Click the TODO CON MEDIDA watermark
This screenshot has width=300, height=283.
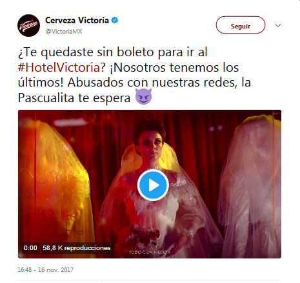pos(150,252)
